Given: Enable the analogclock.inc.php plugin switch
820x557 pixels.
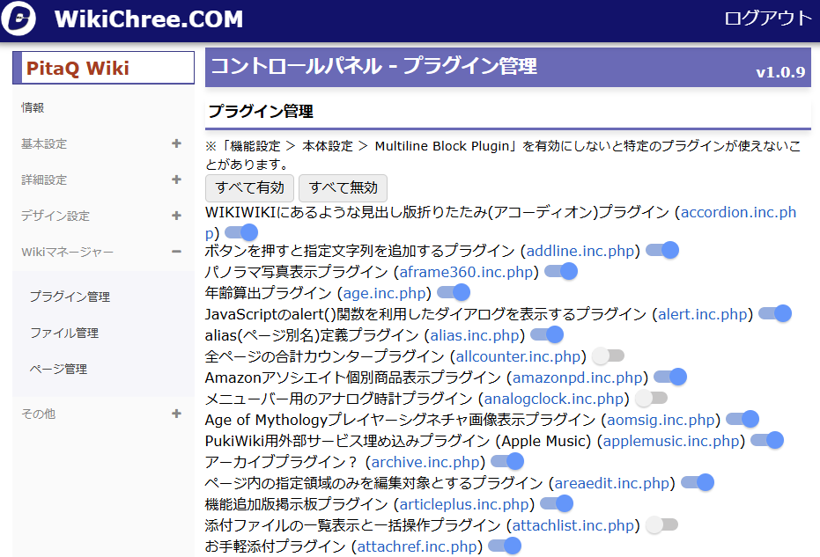Looking at the screenshot, I should (x=652, y=398).
